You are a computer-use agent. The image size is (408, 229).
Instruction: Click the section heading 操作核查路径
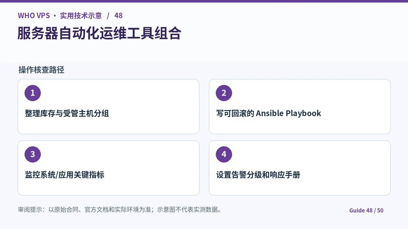click(x=41, y=70)
